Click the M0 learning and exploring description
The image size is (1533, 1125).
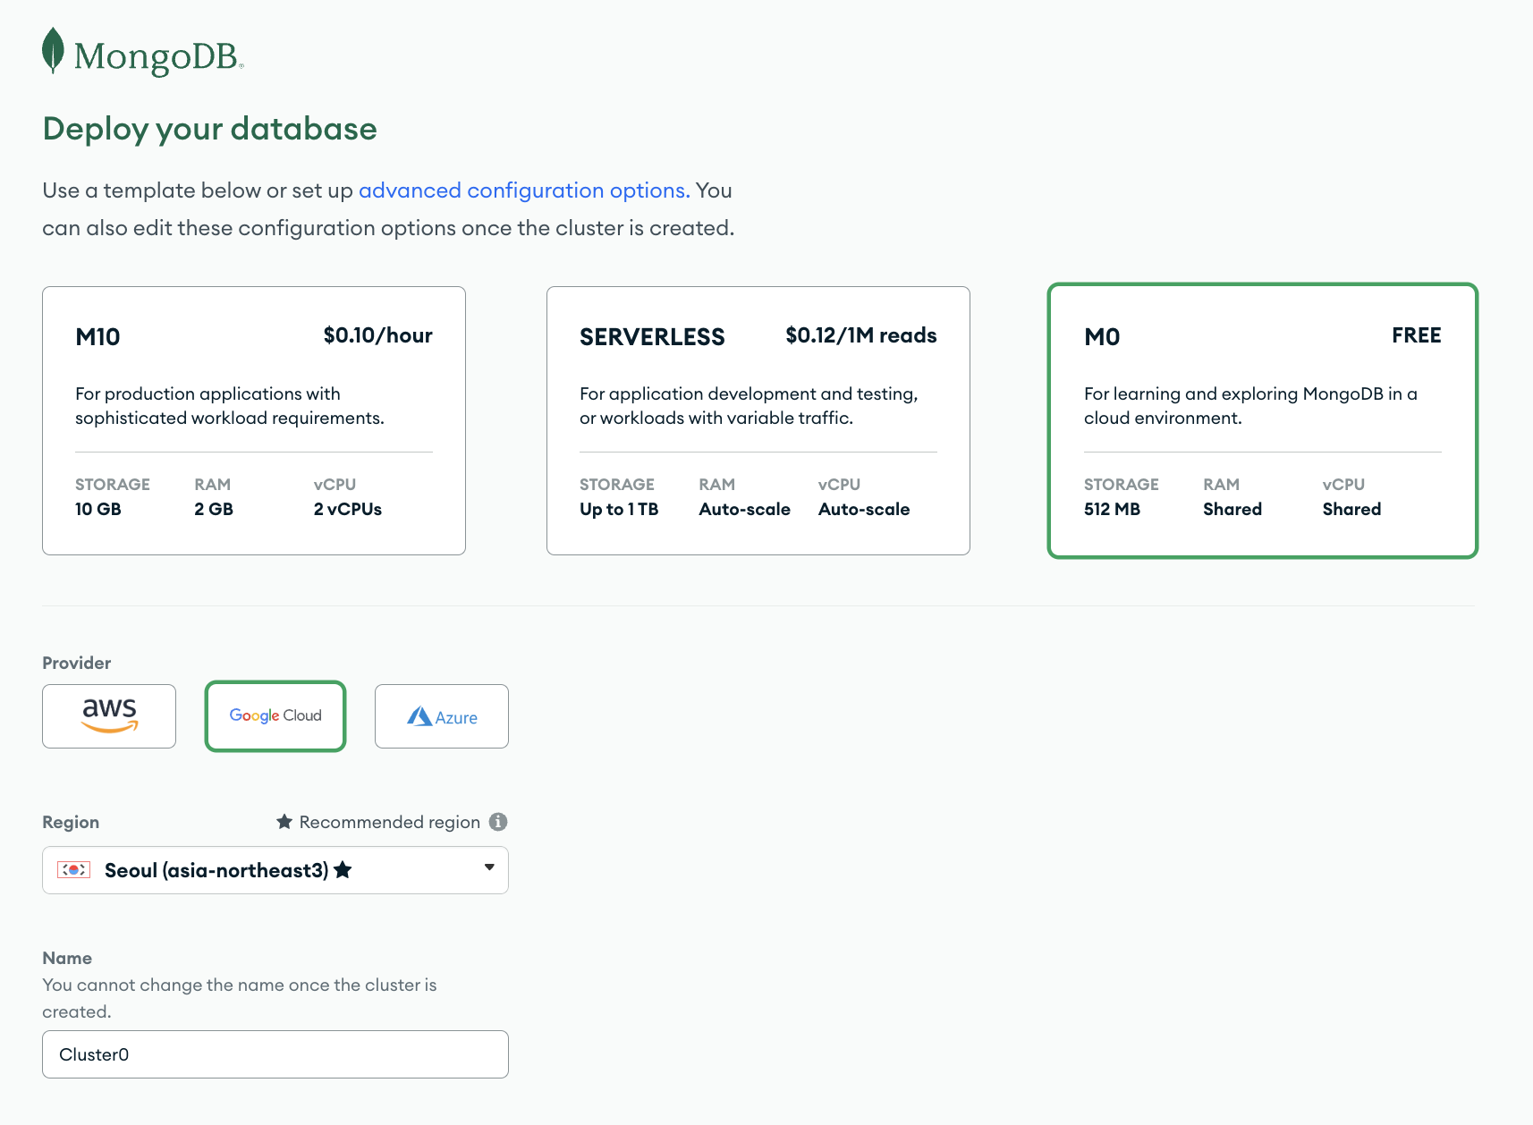(1251, 406)
